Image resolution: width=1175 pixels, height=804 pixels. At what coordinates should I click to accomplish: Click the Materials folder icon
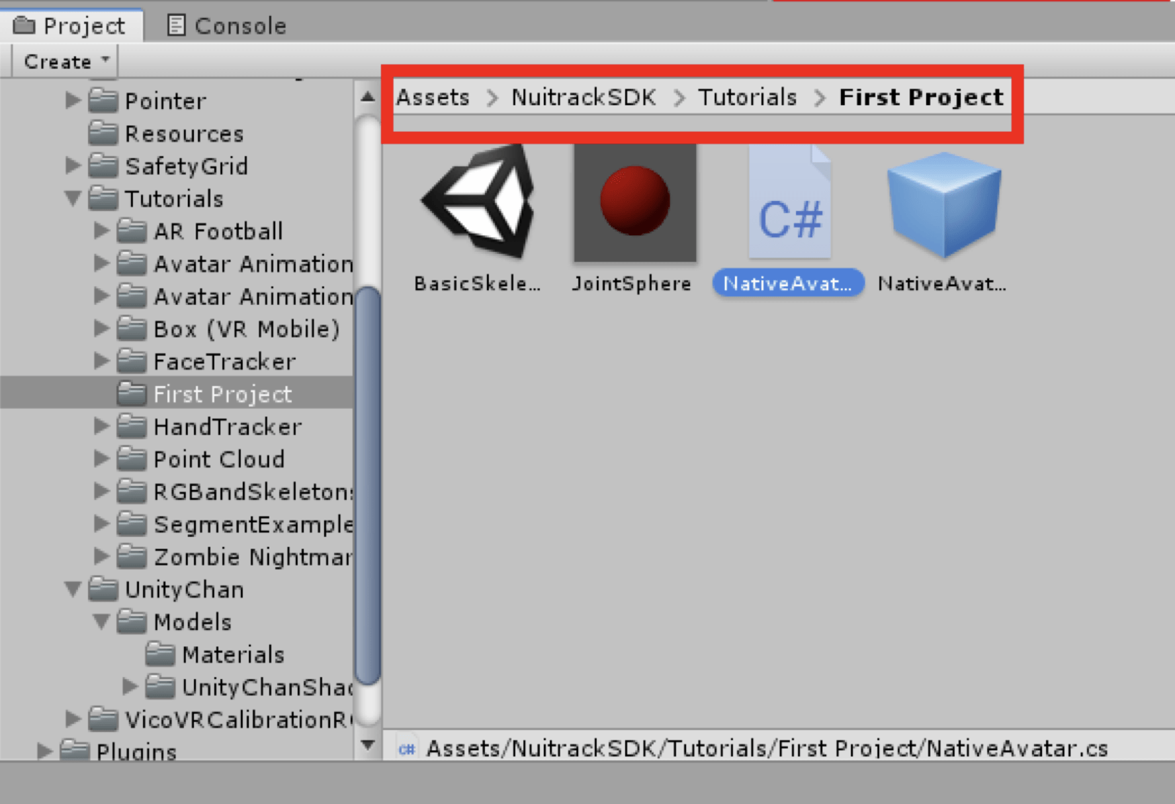(x=160, y=654)
